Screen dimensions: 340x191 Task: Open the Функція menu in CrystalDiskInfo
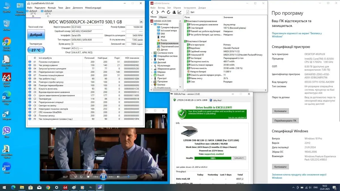click(x=52, y=8)
